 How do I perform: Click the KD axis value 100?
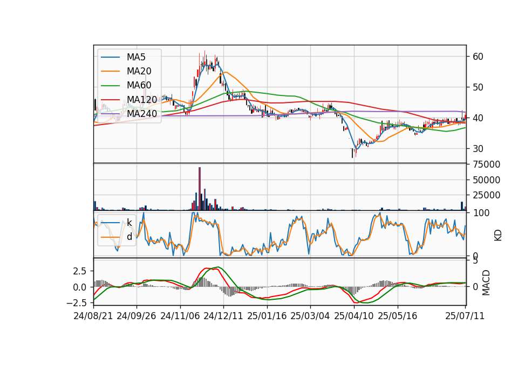click(x=481, y=213)
